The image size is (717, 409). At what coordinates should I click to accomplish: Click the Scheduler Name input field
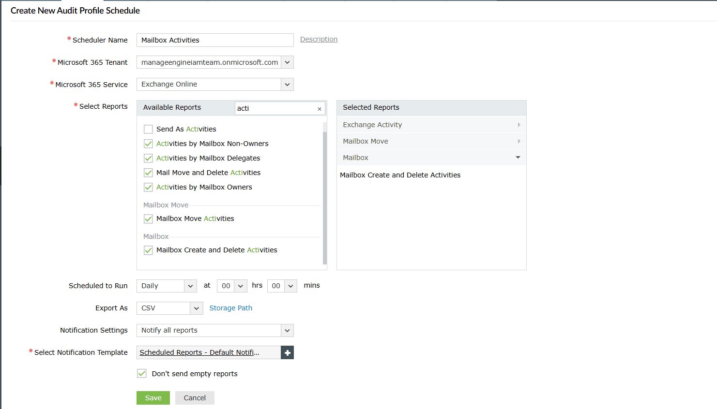[x=215, y=40]
